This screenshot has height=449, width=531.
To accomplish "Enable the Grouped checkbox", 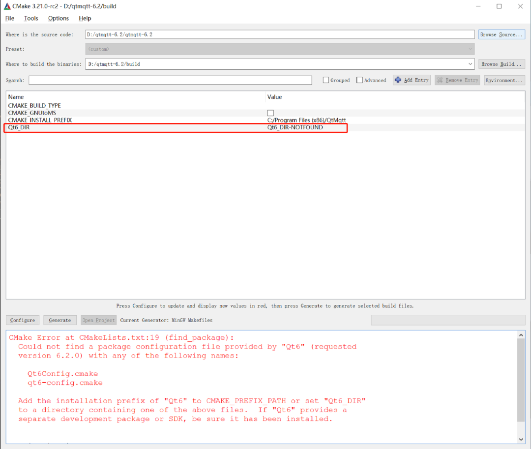I will click(x=326, y=80).
